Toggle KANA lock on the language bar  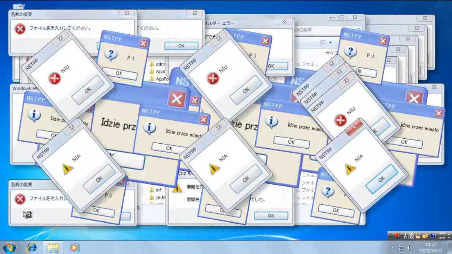click(x=442, y=238)
